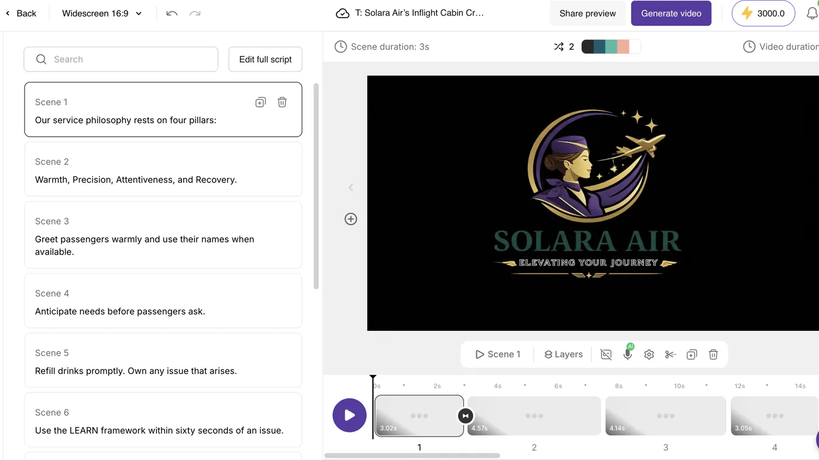Go back using the Back arrow
819x460 pixels.
point(21,13)
